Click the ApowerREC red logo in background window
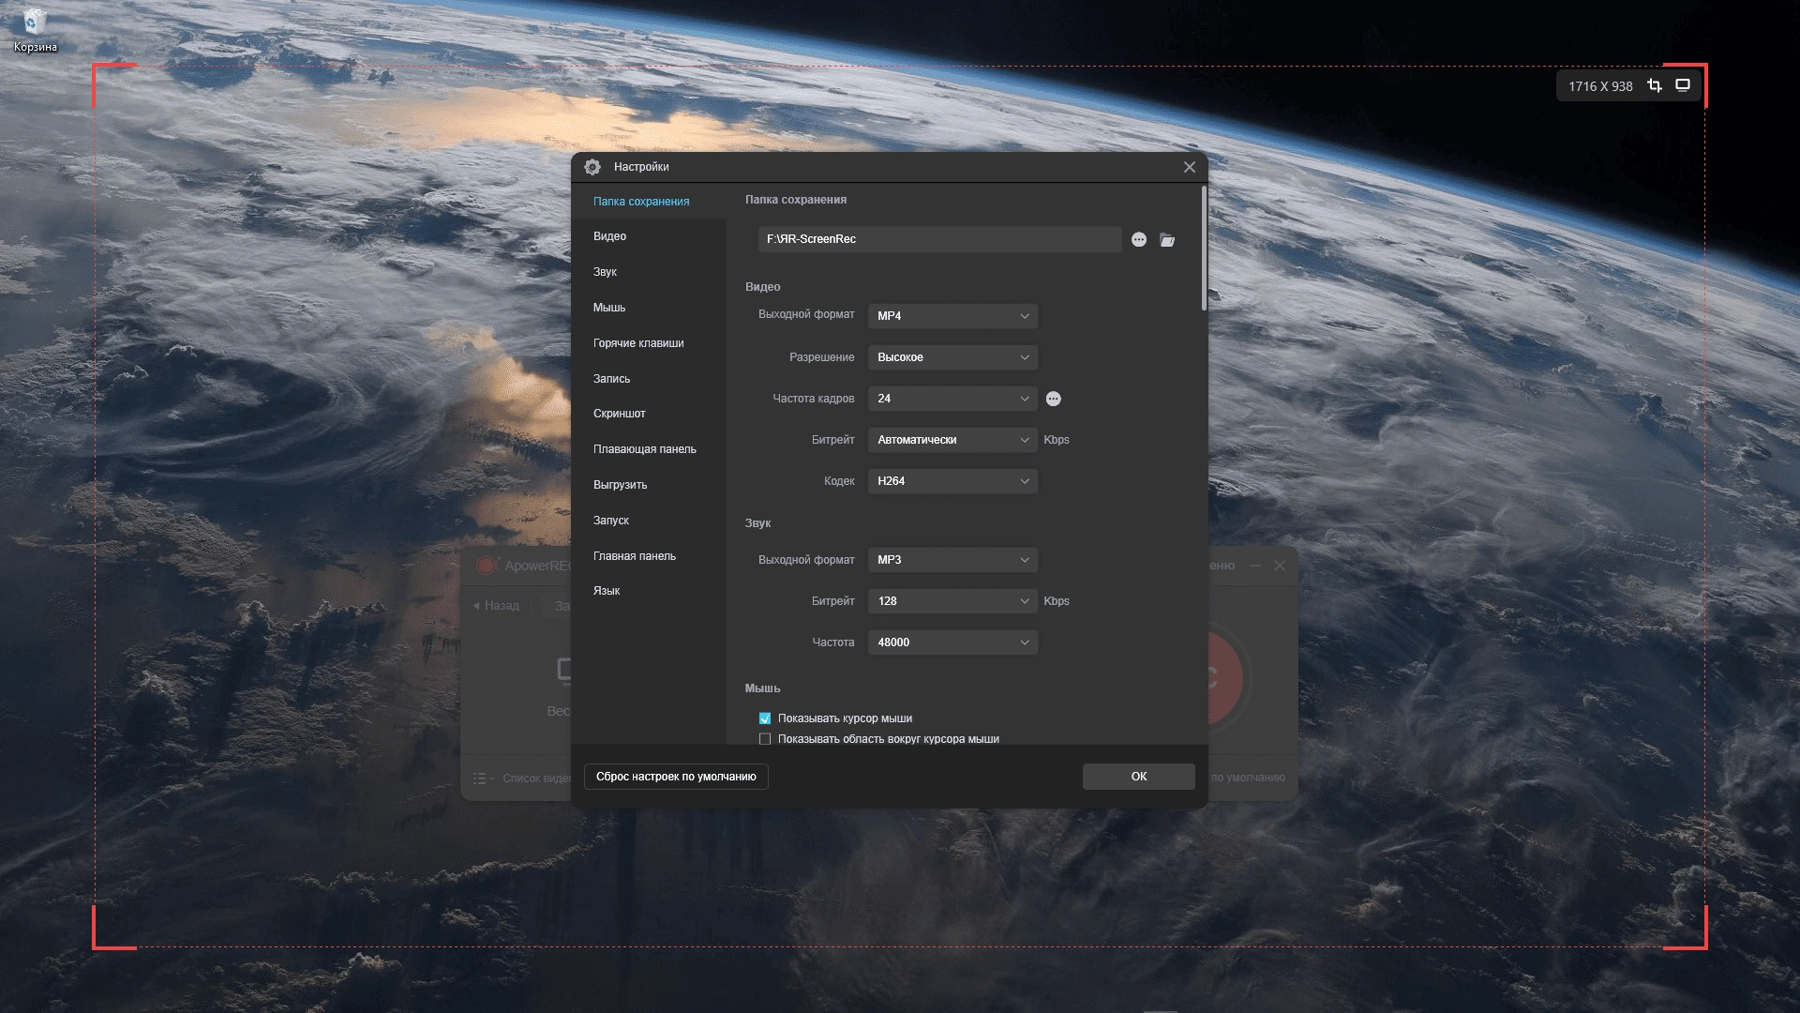1800x1013 pixels. pyautogui.click(x=487, y=565)
